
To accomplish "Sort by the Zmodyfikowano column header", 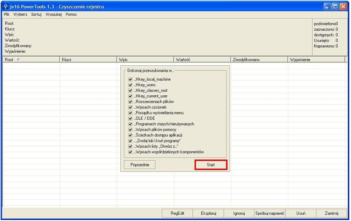I will 259,60.
